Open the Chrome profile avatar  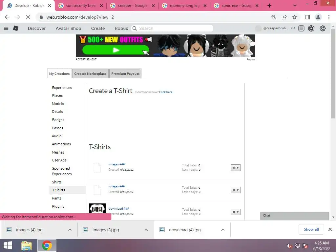pyautogui.click(x=318, y=17)
